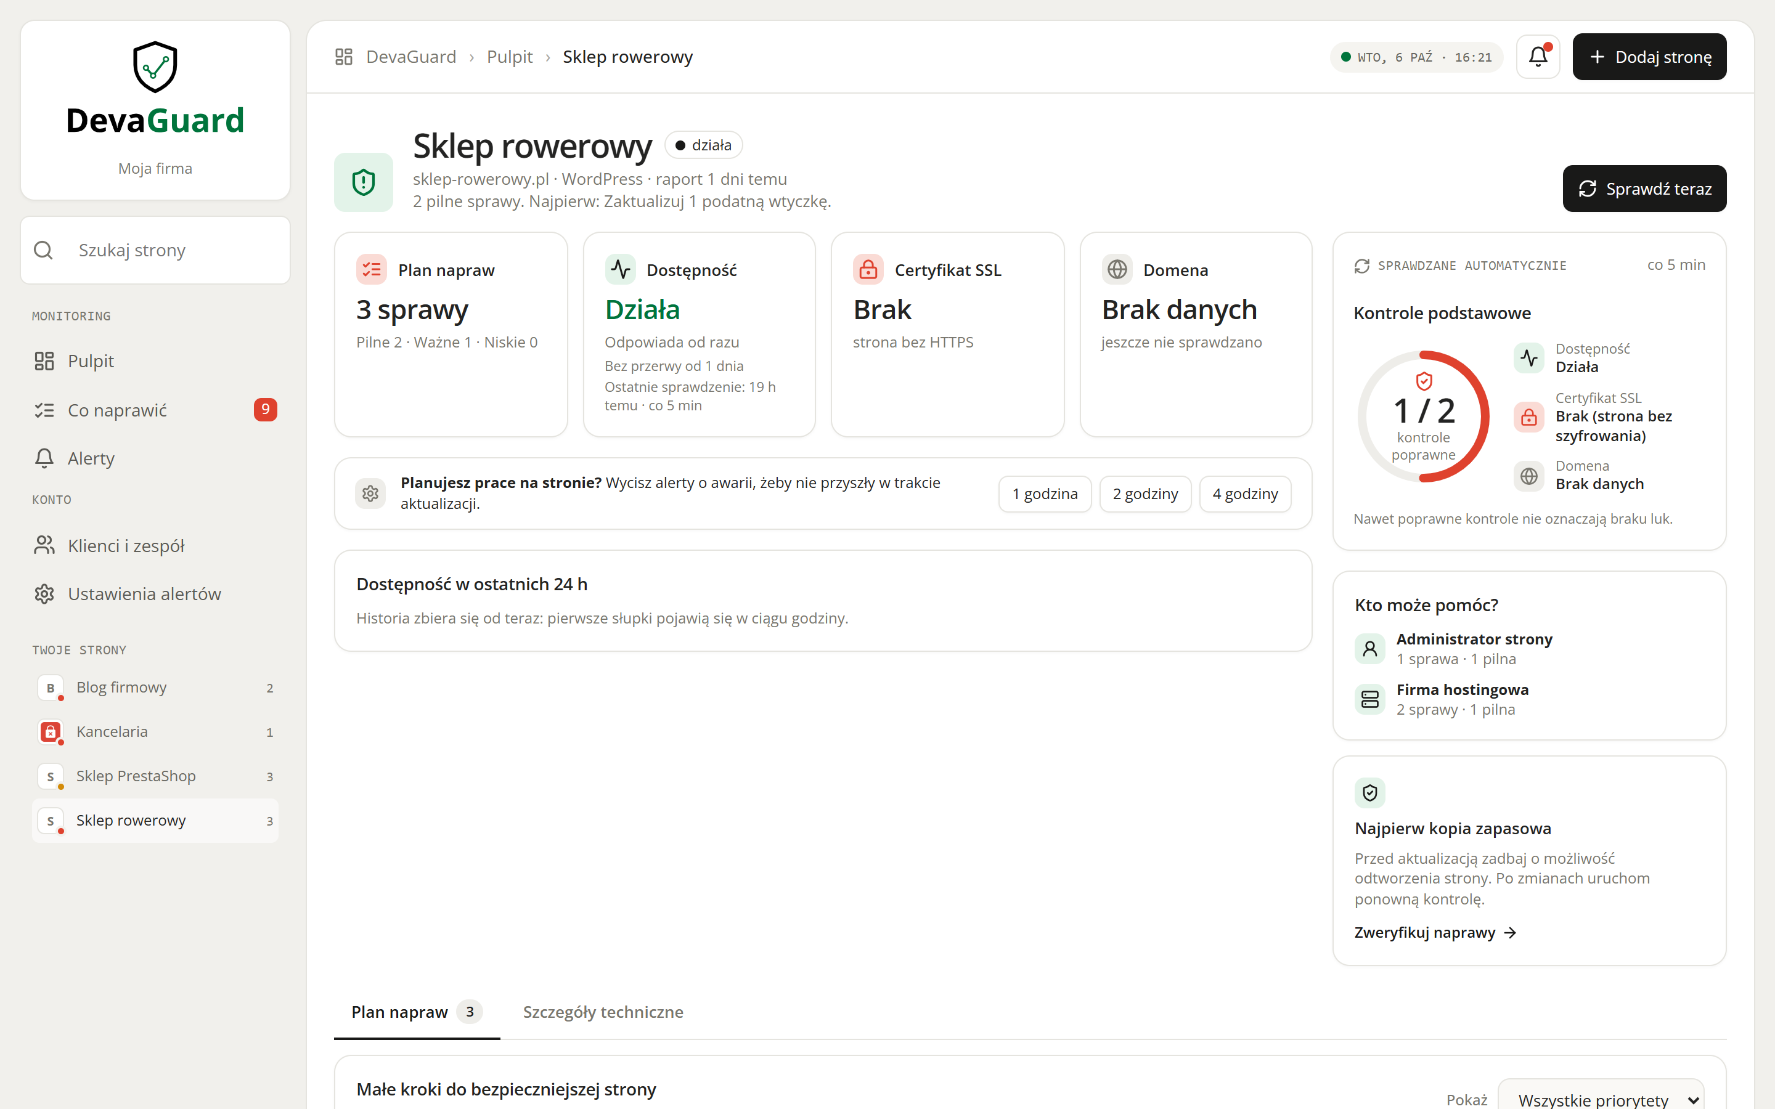Screen dimensions: 1775x1109
Task: Select the Plan napraw tab
Action: (417, 1012)
